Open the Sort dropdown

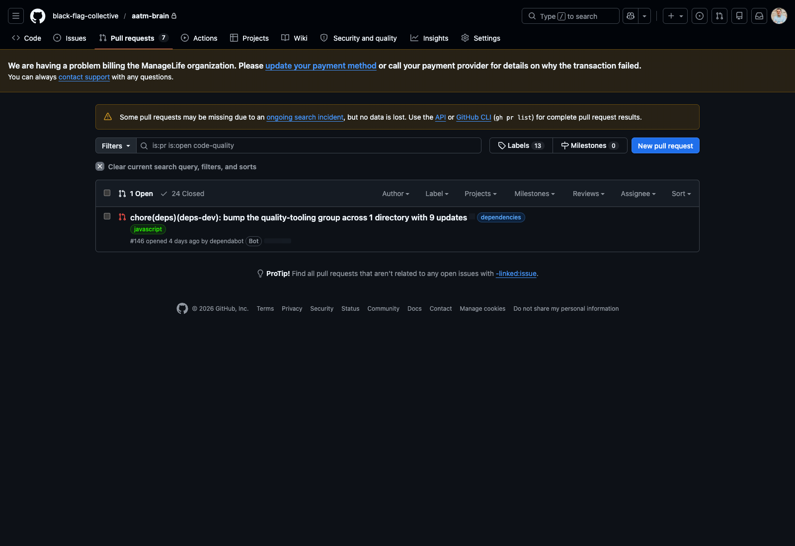coord(680,194)
